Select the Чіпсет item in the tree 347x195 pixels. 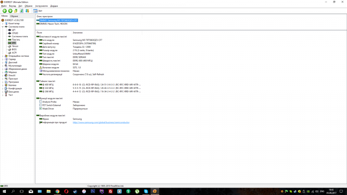(15, 46)
